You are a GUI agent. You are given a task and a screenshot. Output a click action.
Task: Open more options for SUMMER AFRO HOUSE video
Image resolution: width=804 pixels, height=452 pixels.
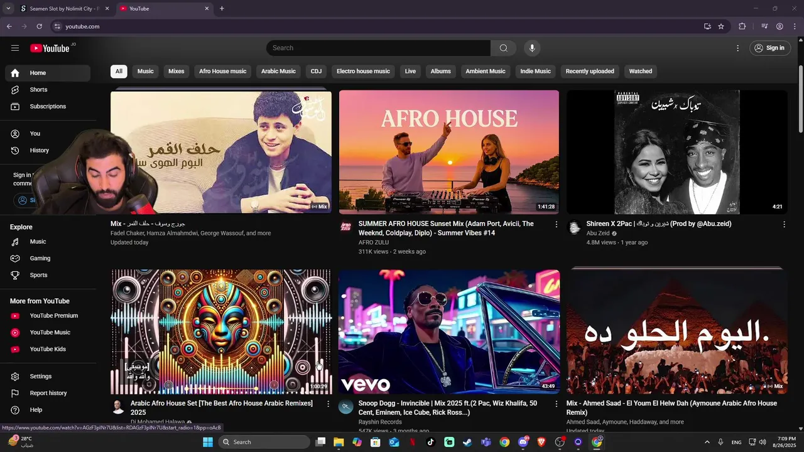556,224
